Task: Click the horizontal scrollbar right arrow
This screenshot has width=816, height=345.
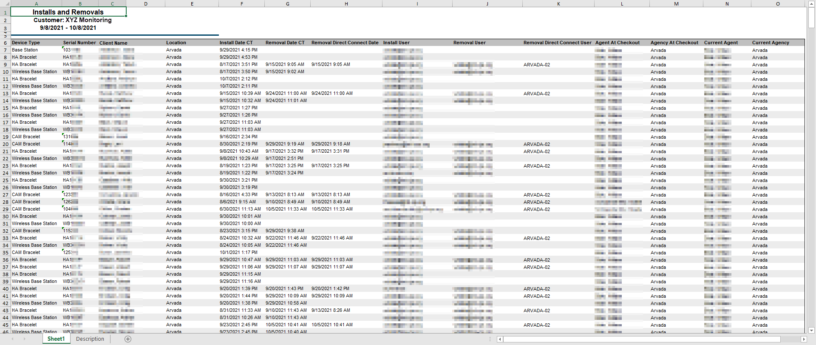Action: pos(804,339)
